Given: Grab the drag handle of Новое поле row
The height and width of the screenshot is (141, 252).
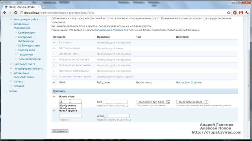Looking at the screenshot, I should click(x=54, y=97).
